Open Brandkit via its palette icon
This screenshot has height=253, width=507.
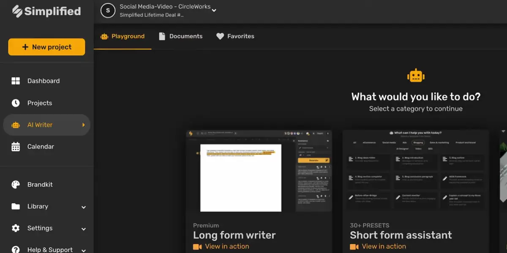pyautogui.click(x=16, y=185)
